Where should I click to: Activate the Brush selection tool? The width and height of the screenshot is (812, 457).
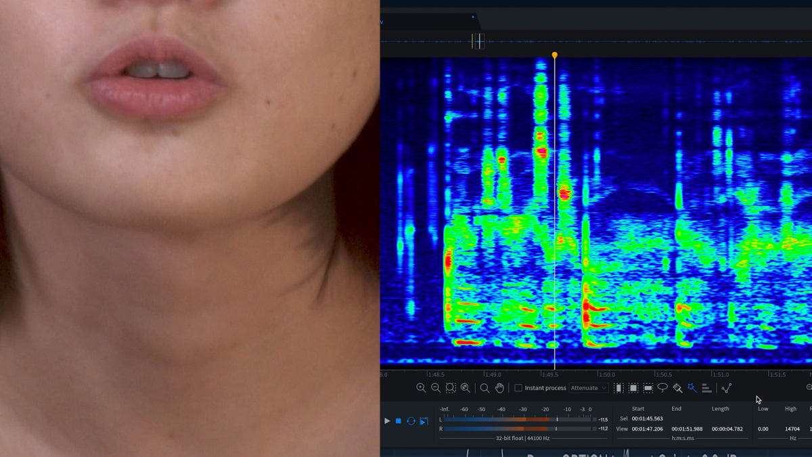tap(677, 388)
